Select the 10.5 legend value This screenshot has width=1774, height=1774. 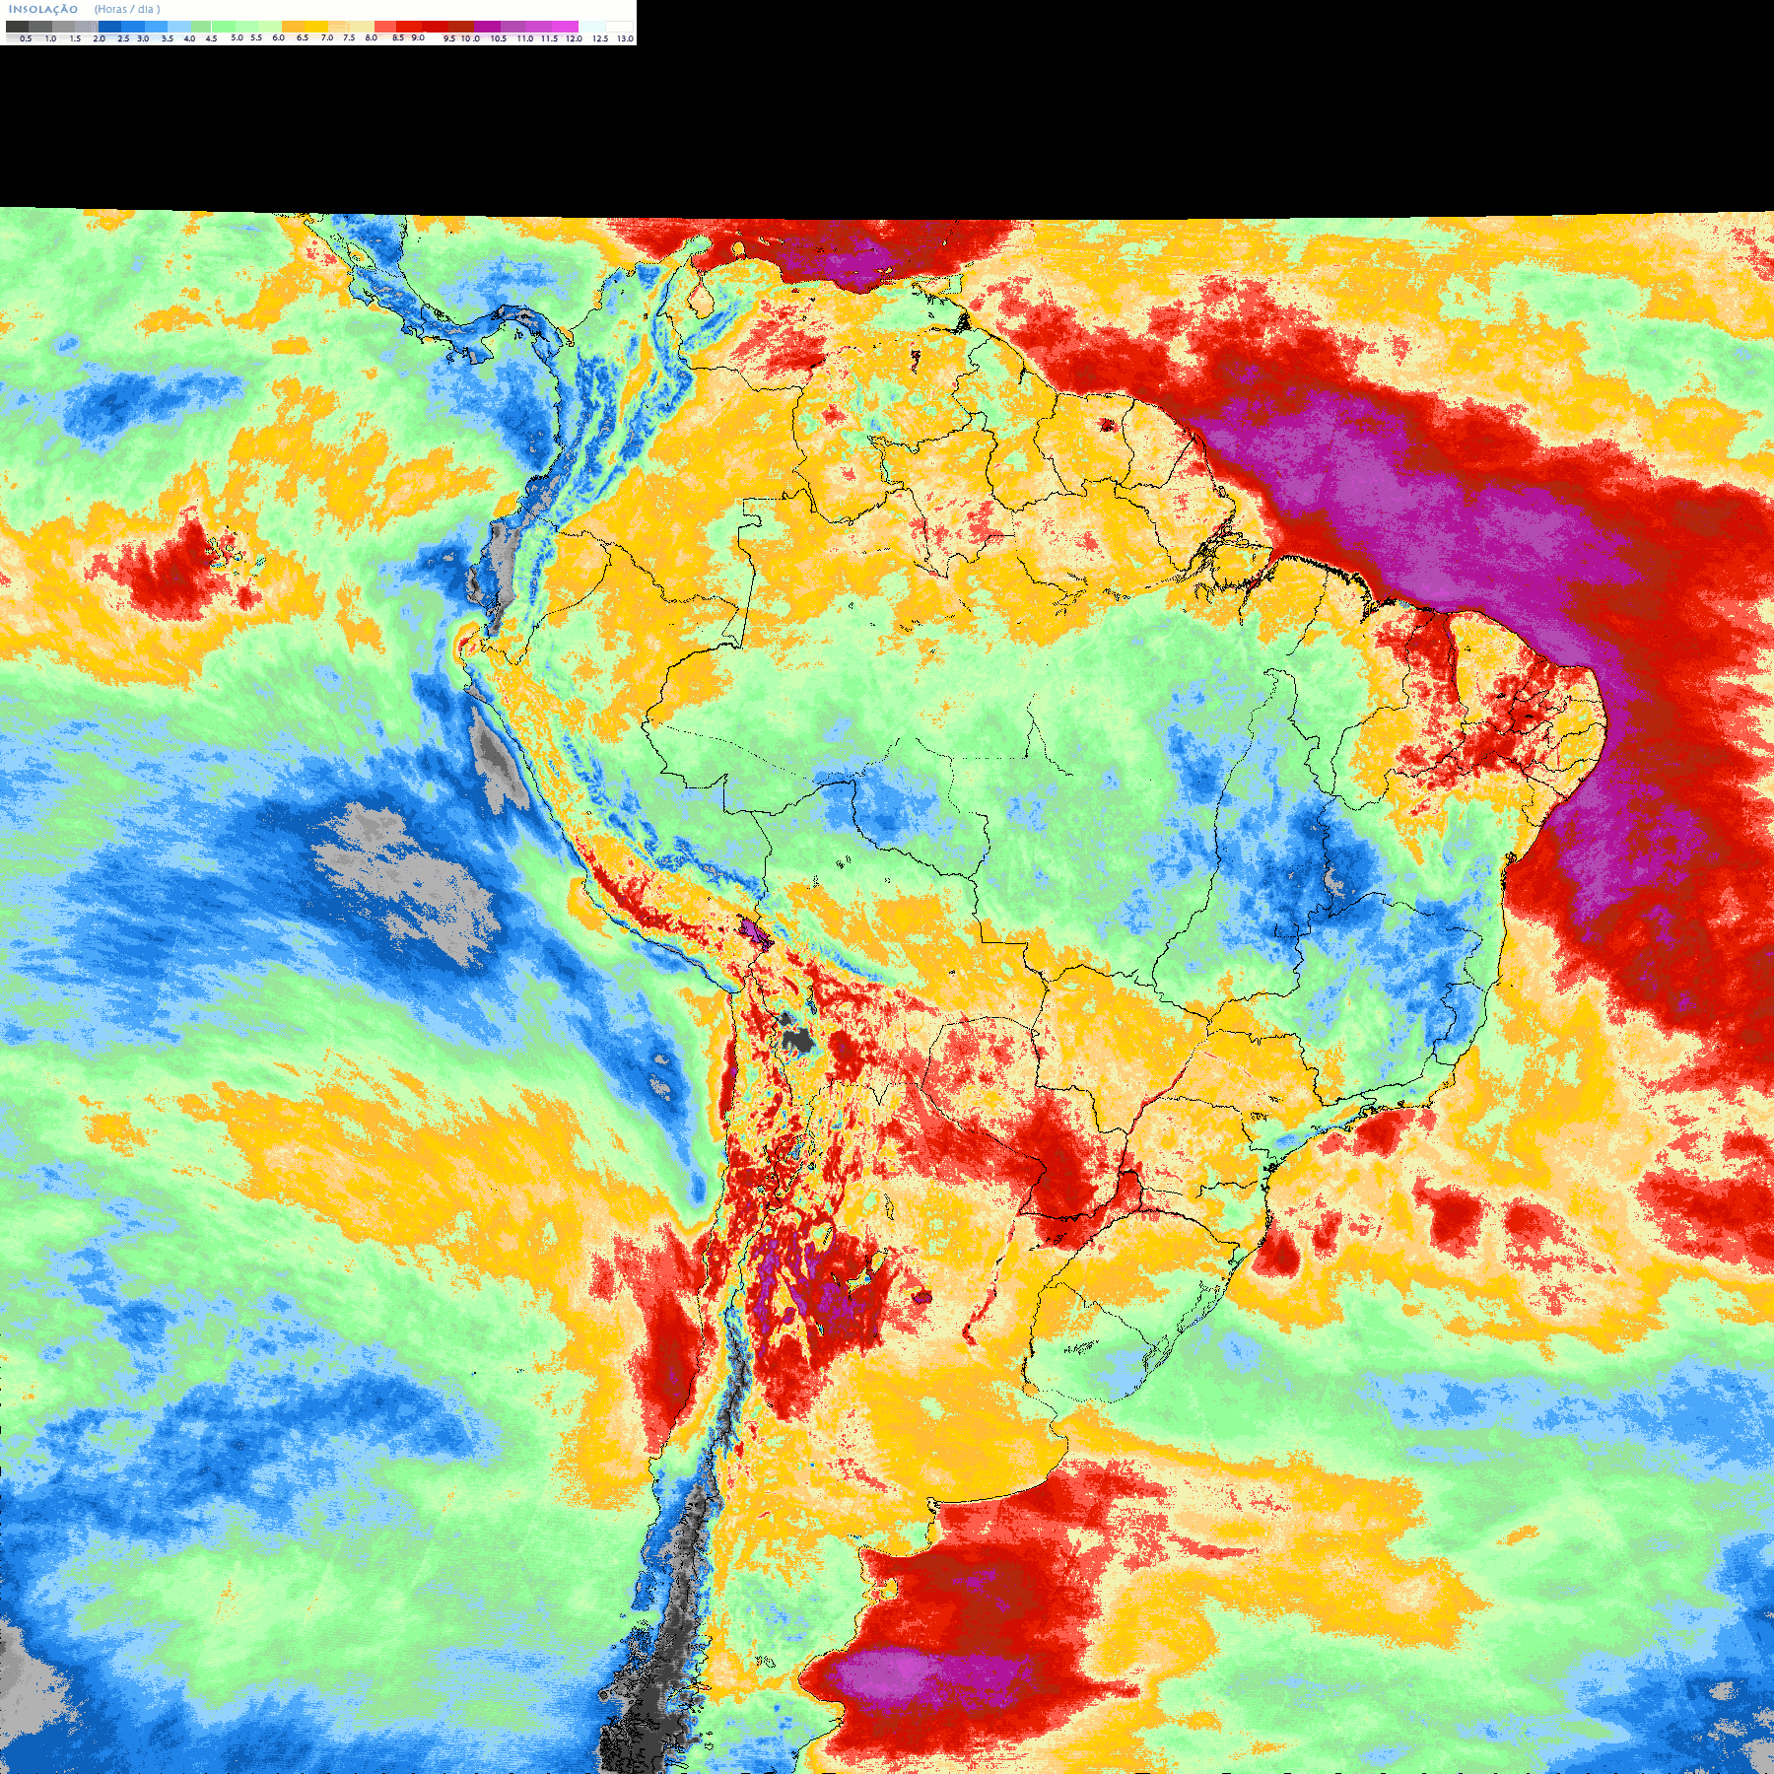click(x=499, y=38)
